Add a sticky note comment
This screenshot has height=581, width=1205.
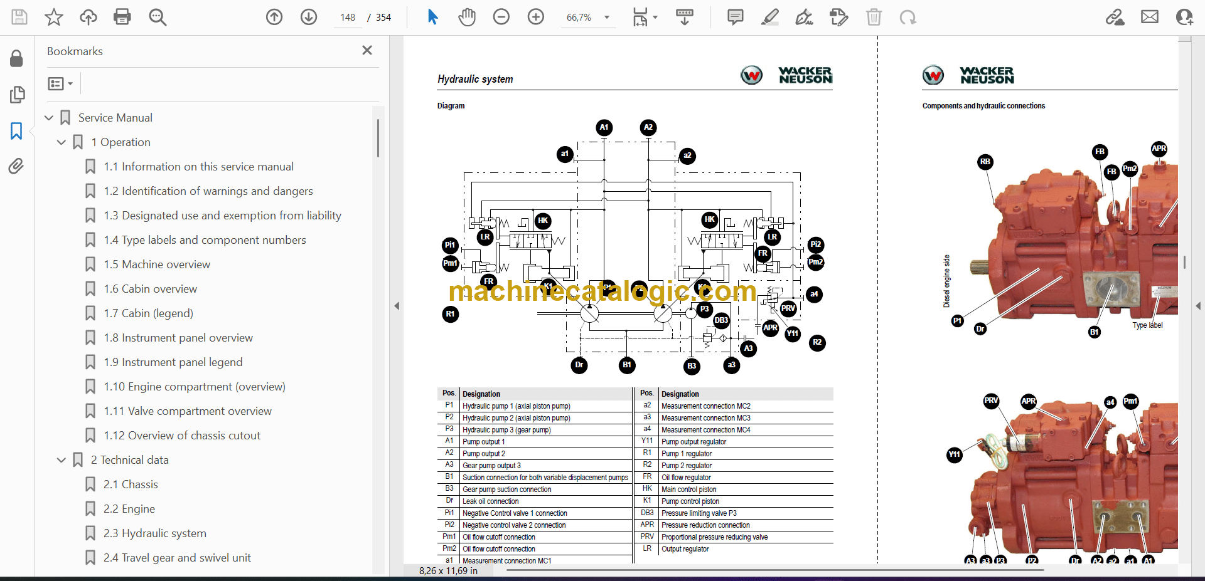[x=736, y=17]
